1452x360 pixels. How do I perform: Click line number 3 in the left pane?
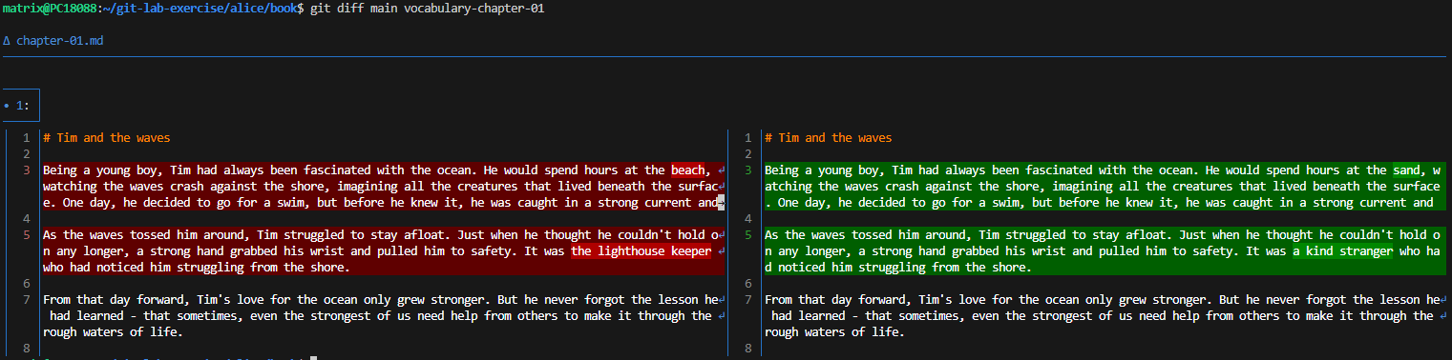click(28, 170)
